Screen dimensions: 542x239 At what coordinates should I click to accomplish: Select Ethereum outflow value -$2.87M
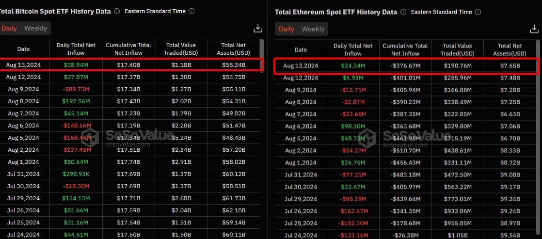pos(353,102)
